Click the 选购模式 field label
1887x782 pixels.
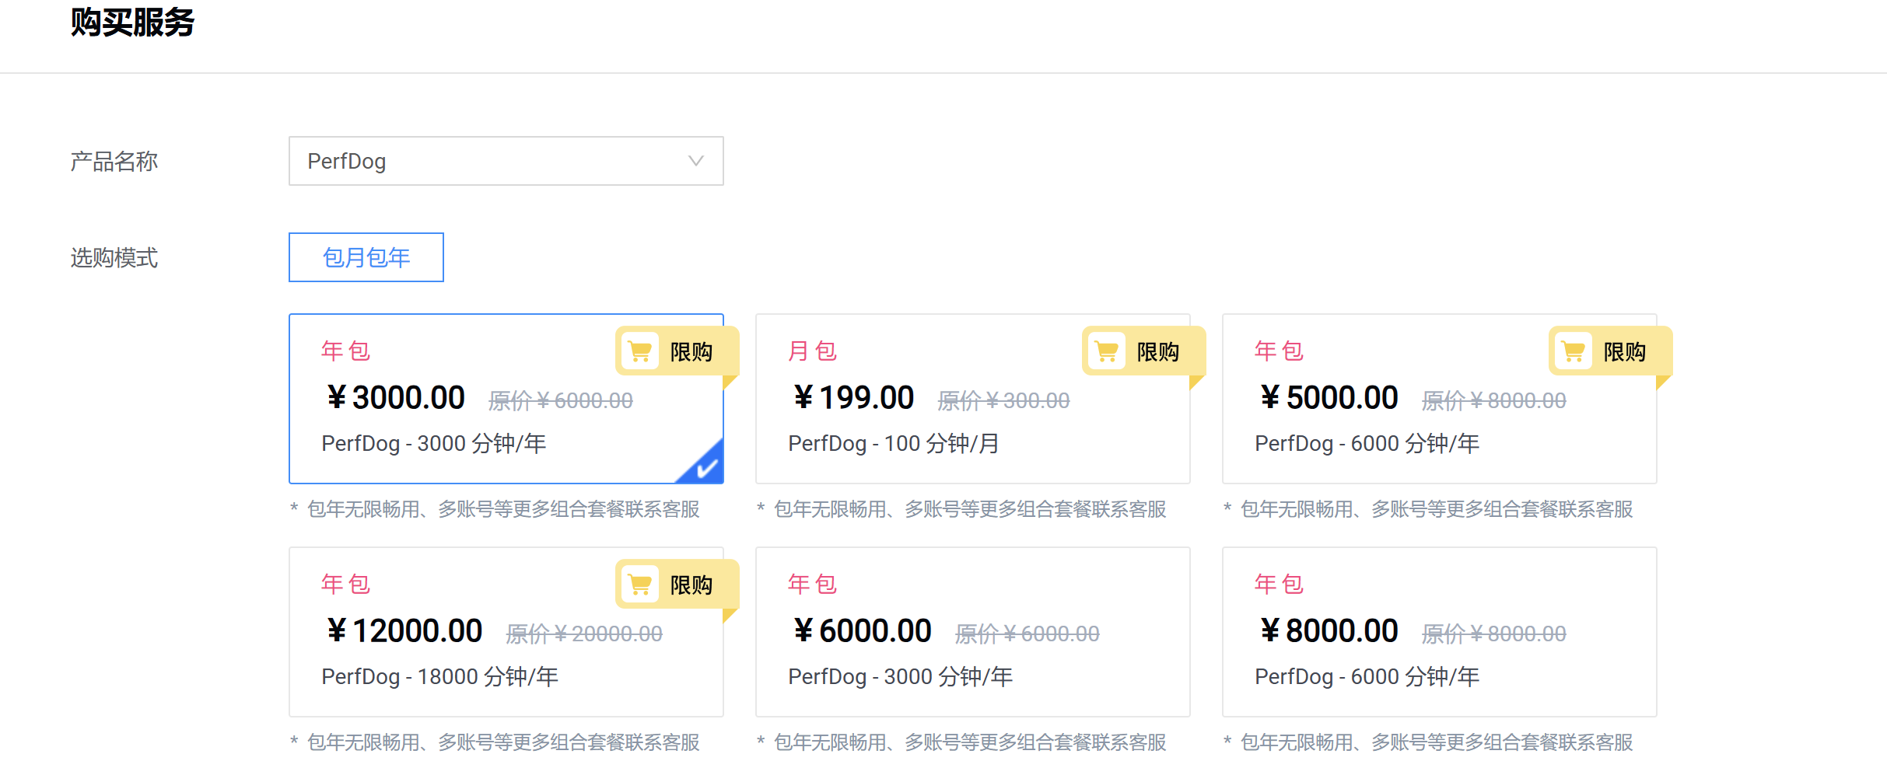tap(114, 257)
